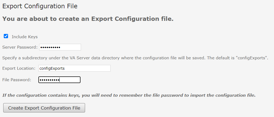
Task: Click the italic file password reminder note
Action: [129, 95]
